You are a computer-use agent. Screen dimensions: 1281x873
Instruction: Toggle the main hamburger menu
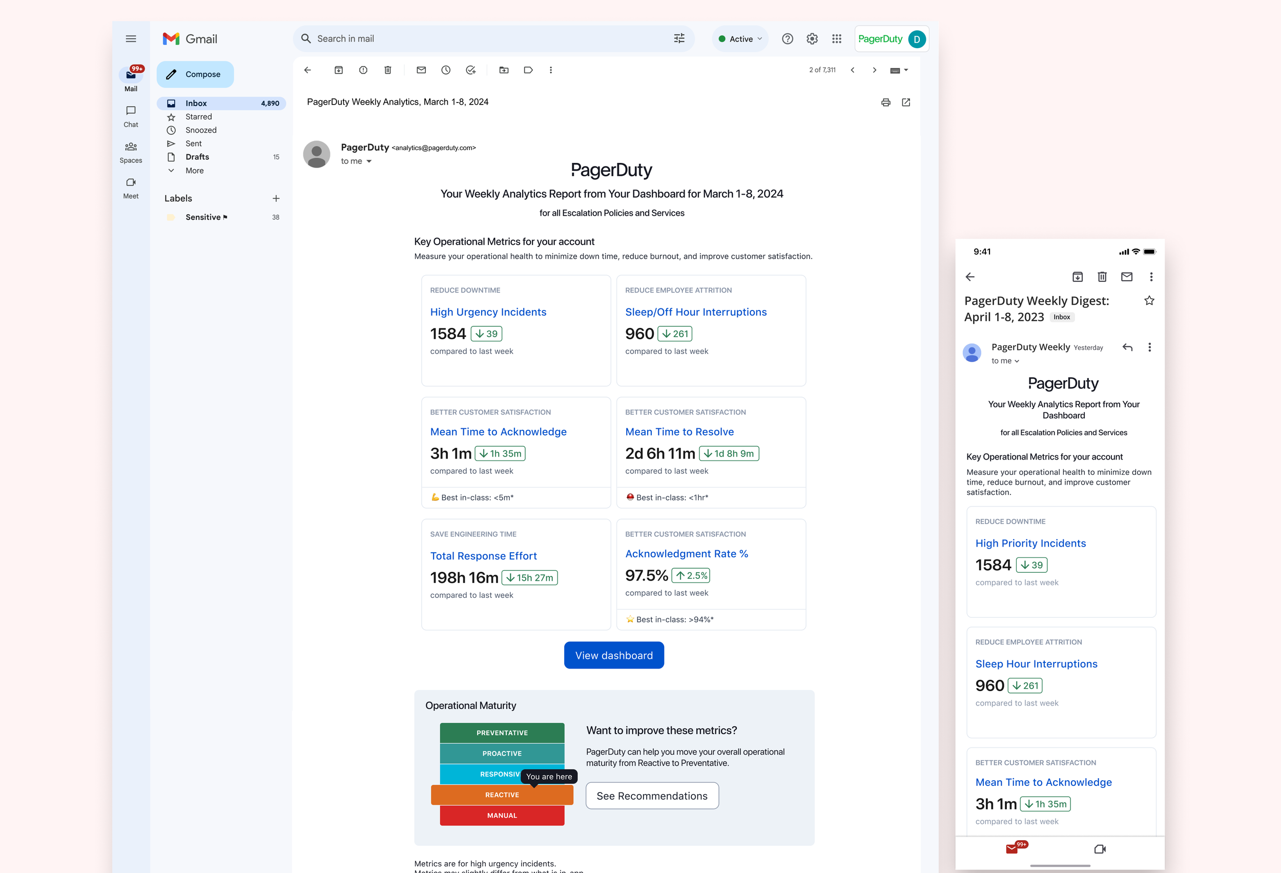[x=131, y=38]
